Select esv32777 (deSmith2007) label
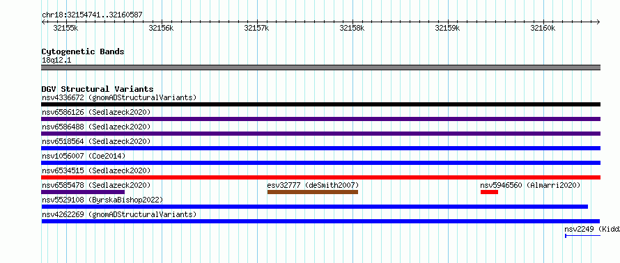Screen dimensions: 620x263 click(x=313, y=185)
